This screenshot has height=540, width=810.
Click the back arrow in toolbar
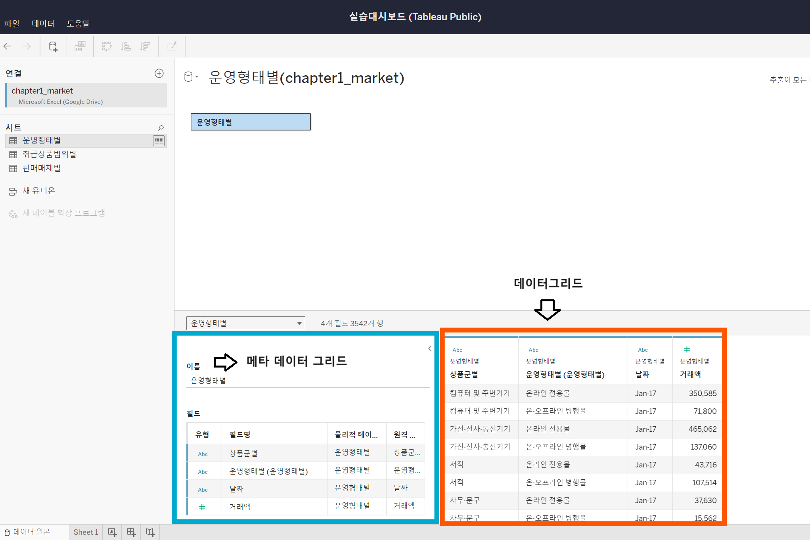click(x=8, y=46)
